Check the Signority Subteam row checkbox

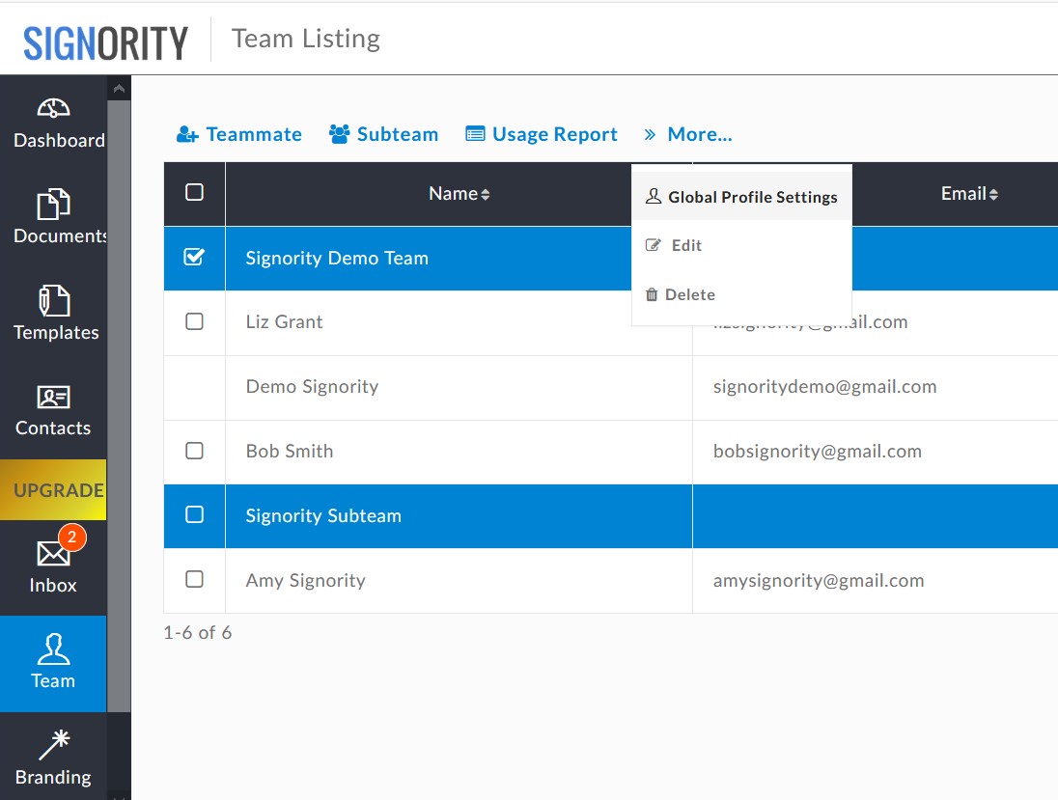194,514
